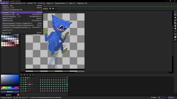
Task: Toggle lock for all layers in header
Action: point(23,78)
